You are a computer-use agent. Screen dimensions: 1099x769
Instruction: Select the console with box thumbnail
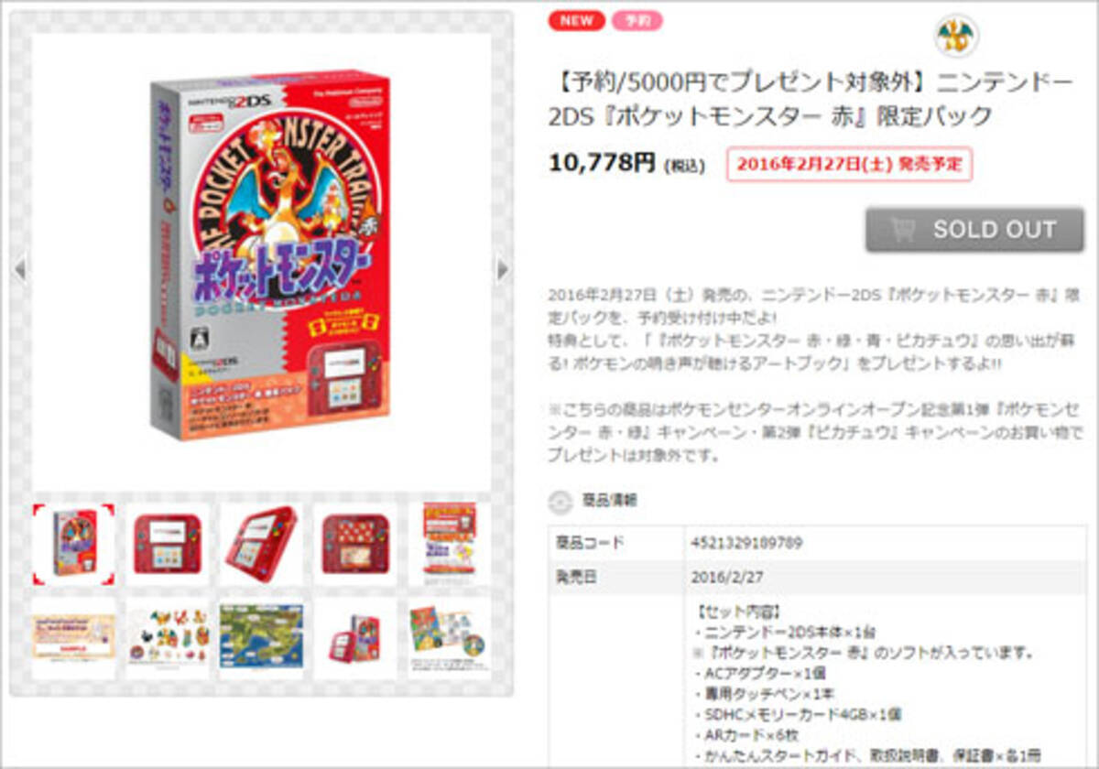pyautogui.click(x=355, y=638)
